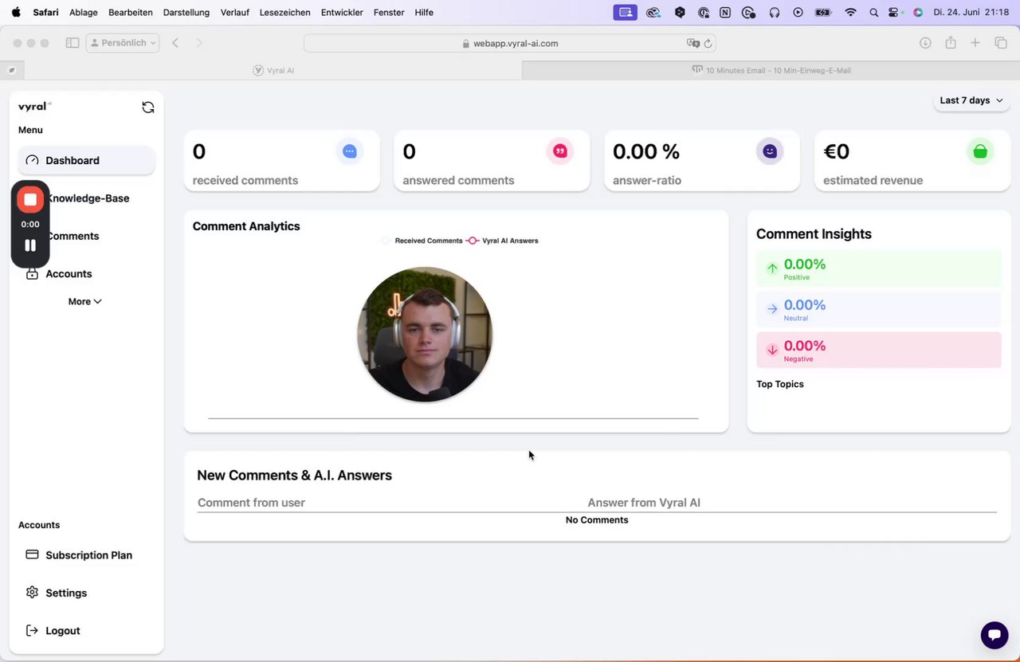1020x662 pixels.
Task: Click the Positive sentiment up arrow icon
Action: [x=772, y=268]
